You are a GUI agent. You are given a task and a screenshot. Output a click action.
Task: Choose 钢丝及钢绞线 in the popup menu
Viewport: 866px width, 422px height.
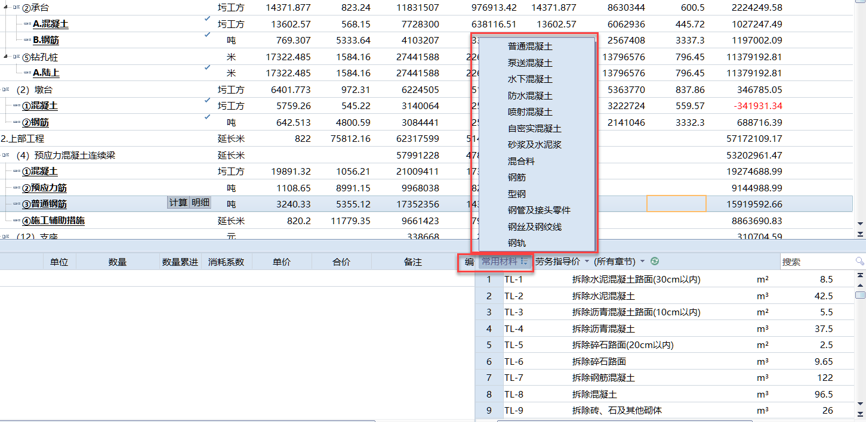[x=534, y=226]
